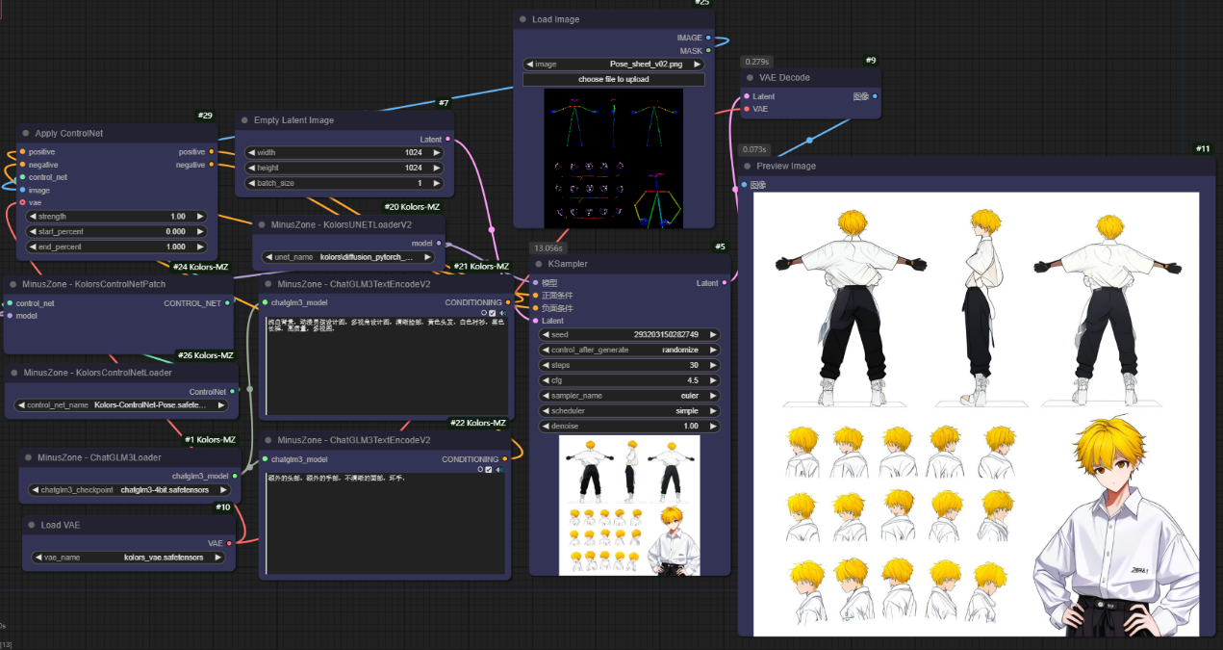Open control_after_generate dropdown in KSampler

coord(629,350)
